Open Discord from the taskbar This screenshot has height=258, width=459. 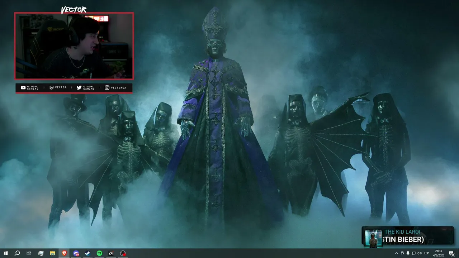pyautogui.click(x=76, y=253)
